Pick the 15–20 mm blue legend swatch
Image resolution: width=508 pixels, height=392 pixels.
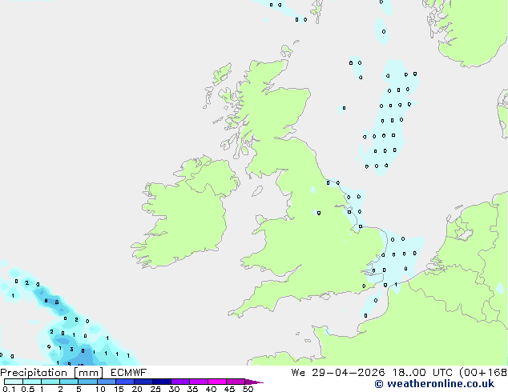(125, 382)
